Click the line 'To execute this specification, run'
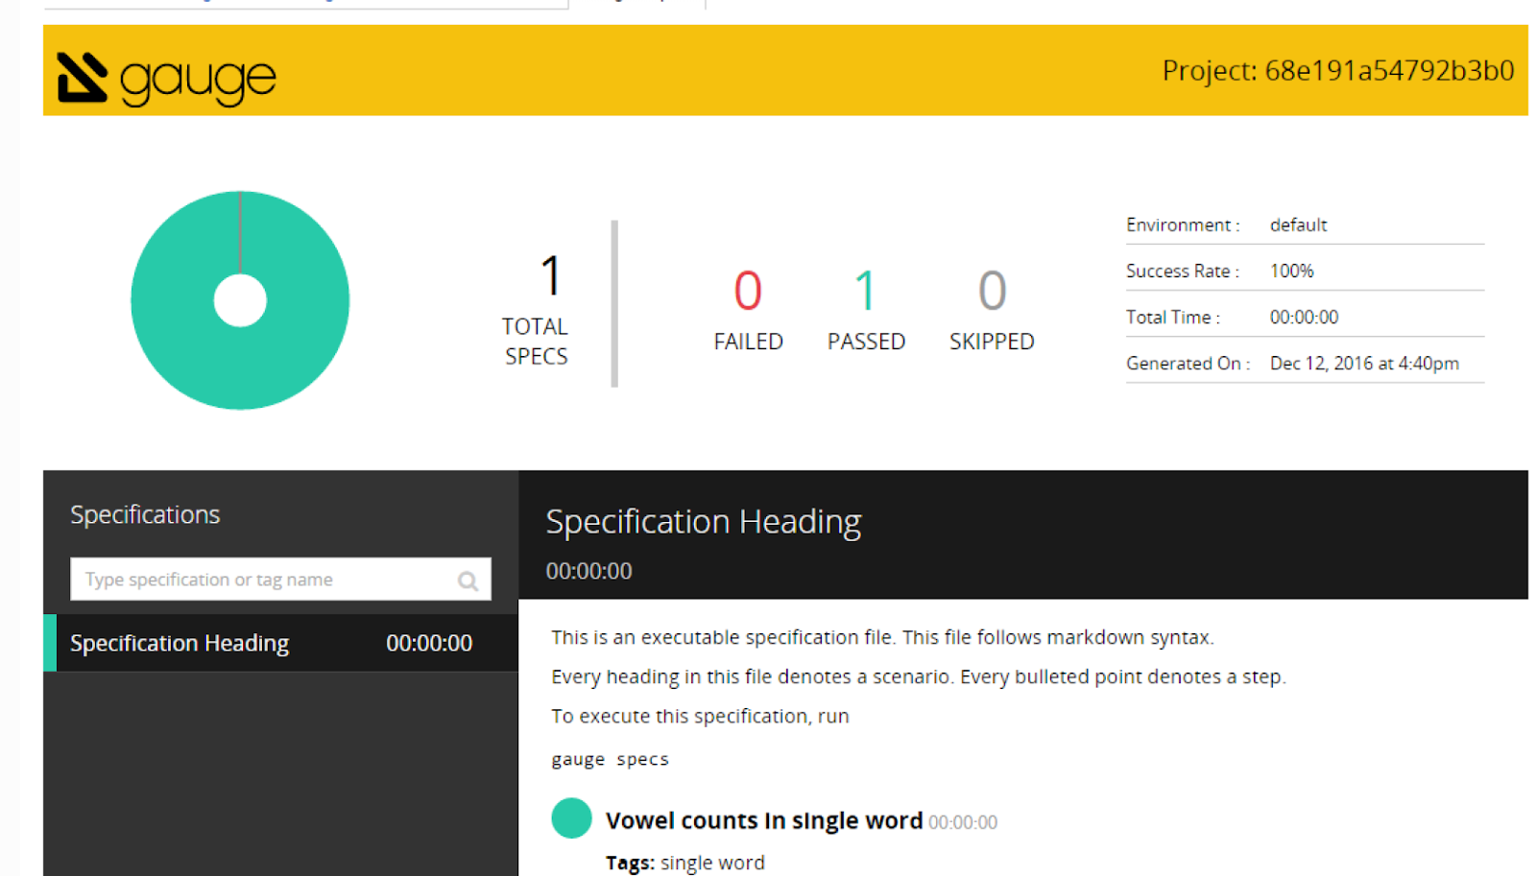 point(700,716)
